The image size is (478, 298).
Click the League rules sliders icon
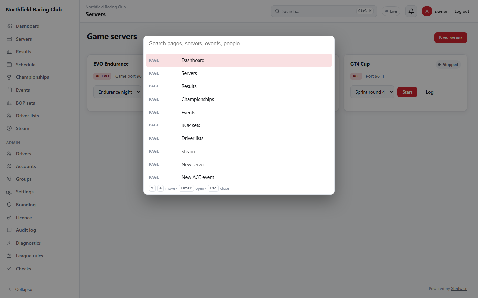point(9,256)
